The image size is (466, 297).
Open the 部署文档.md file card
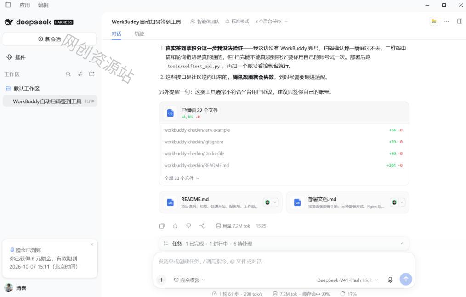pos(347,202)
